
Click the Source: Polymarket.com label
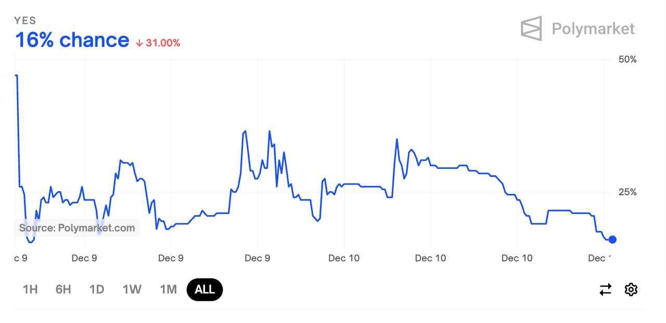point(77,227)
